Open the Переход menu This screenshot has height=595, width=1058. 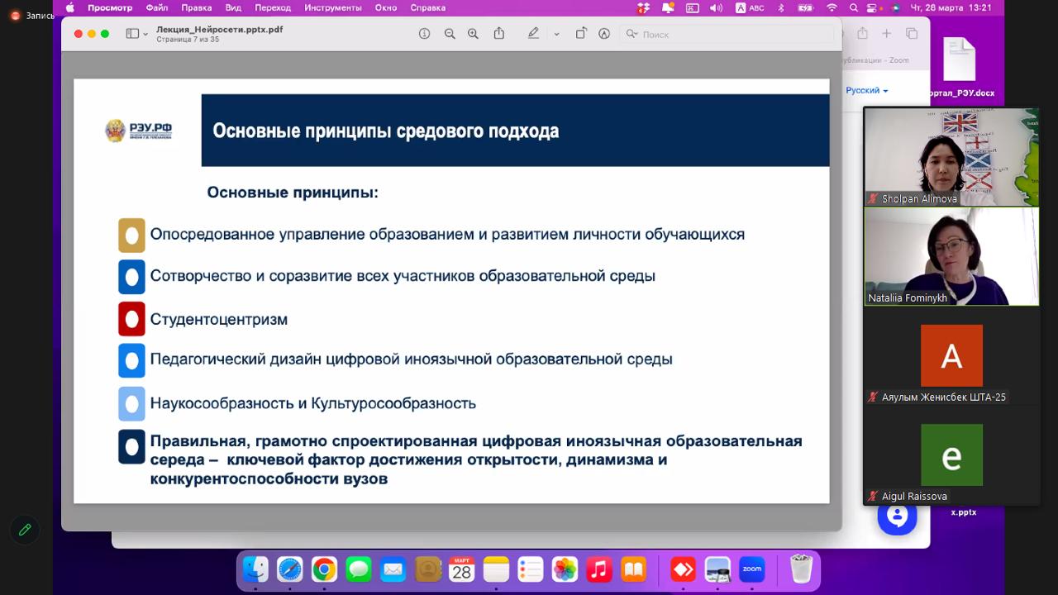tap(273, 7)
